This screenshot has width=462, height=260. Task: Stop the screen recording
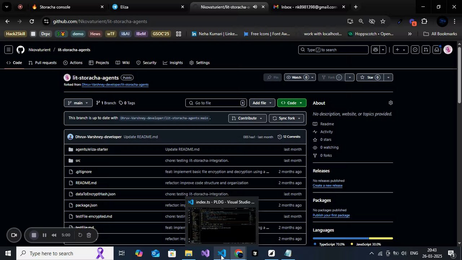[x=34, y=235]
